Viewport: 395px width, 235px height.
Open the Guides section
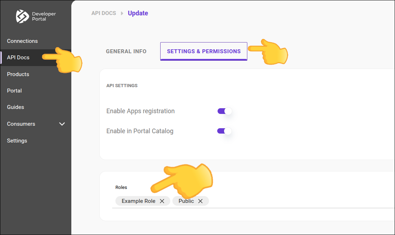coord(15,107)
